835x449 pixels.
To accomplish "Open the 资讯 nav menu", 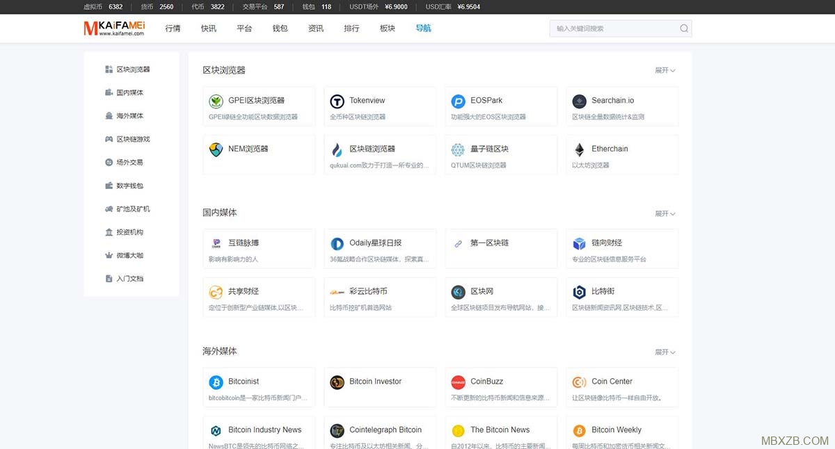I will pos(316,28).
